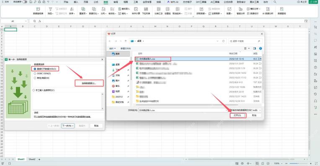320x166 pixels.
Task: Click 新建文件夹 new folder button
Action: (126, 48)
